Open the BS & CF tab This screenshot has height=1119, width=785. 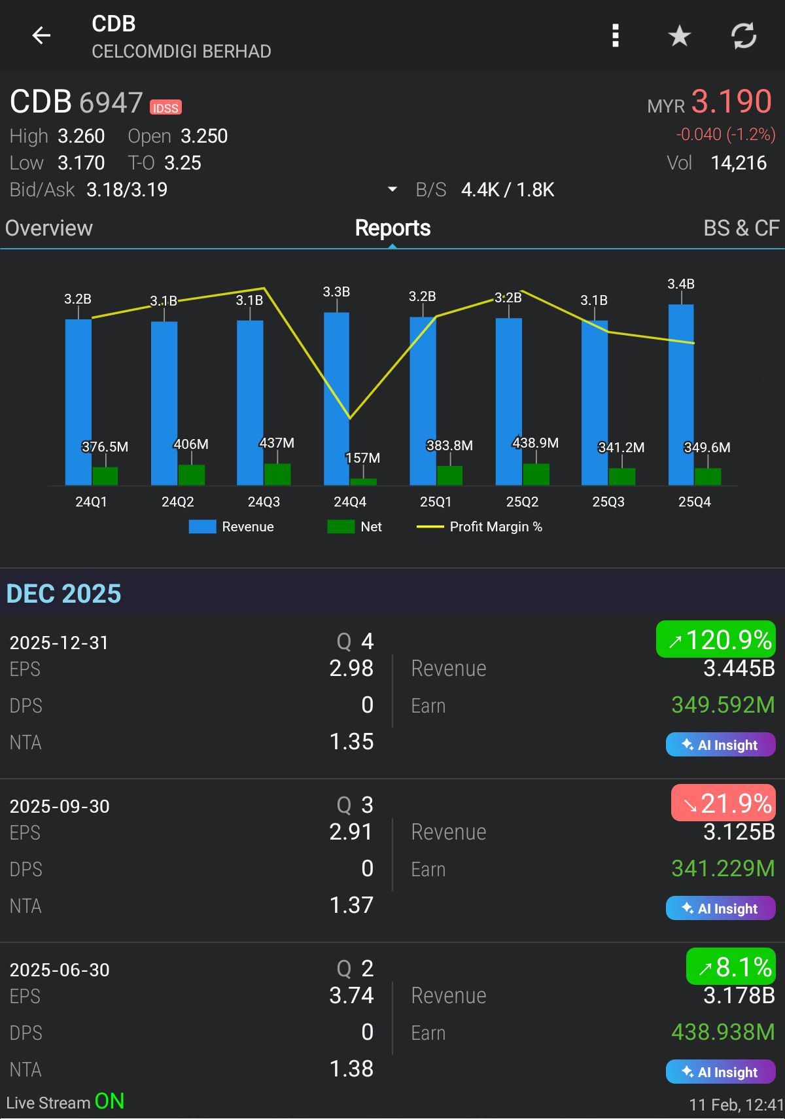point(741,228)
